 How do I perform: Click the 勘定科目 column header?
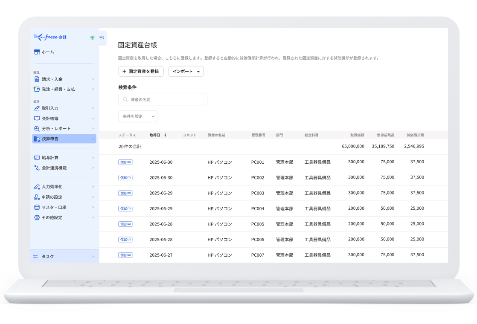311,135
